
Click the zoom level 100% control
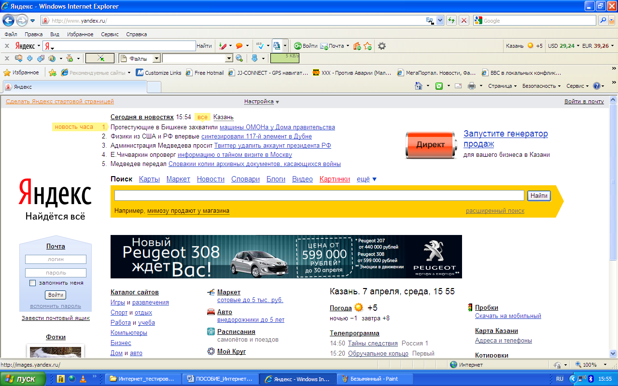click(590, 365)
